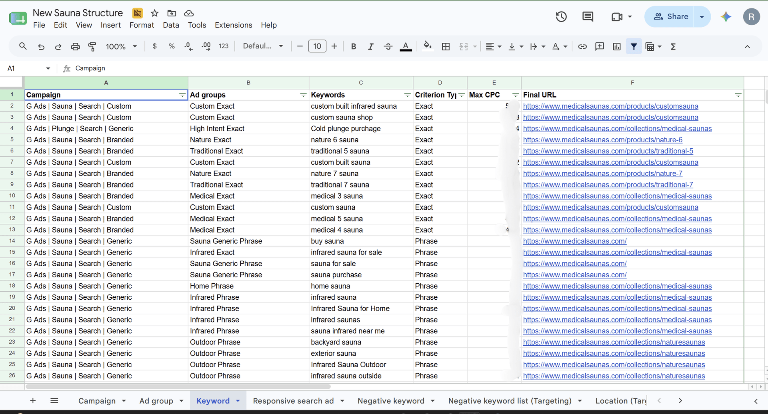Toggle the filter funnel icon
Image resolution: width=768 pixels, height=414 pixels.
pyautogui.click(x=634, y=46)
